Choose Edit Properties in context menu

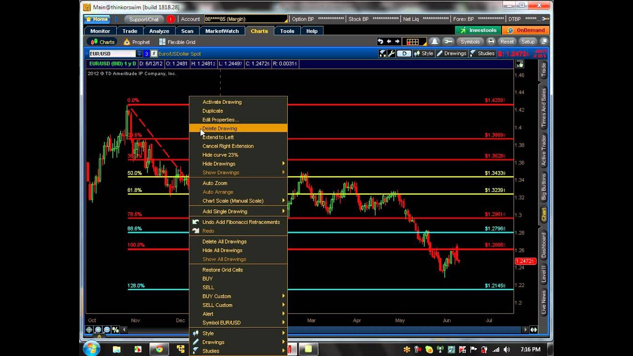coord(238,120)
